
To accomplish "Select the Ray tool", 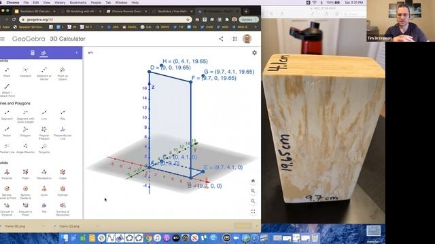I will (63, 115).
